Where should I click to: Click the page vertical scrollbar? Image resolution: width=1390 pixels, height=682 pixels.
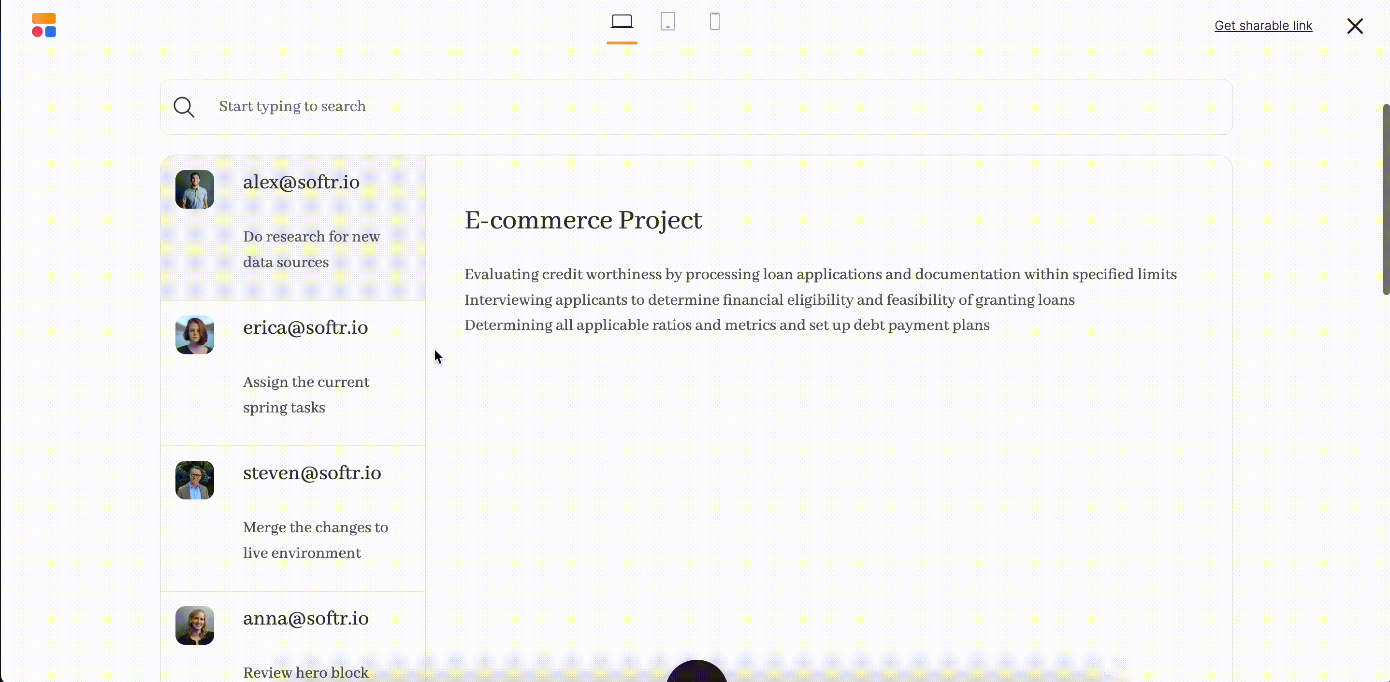[x=1385, y=199]
